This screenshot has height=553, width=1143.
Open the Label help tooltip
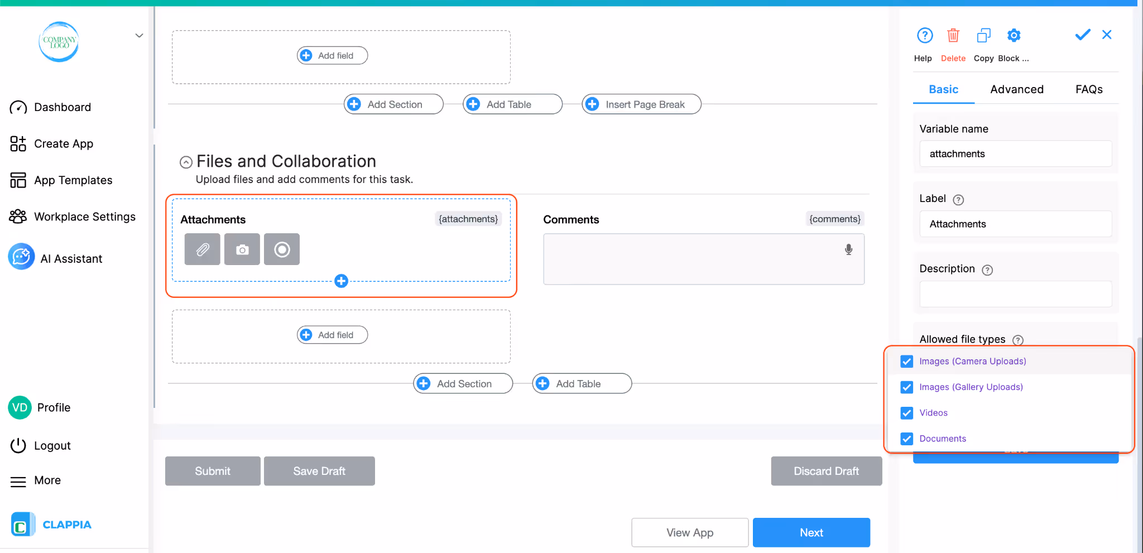click(x=958, y=199)
